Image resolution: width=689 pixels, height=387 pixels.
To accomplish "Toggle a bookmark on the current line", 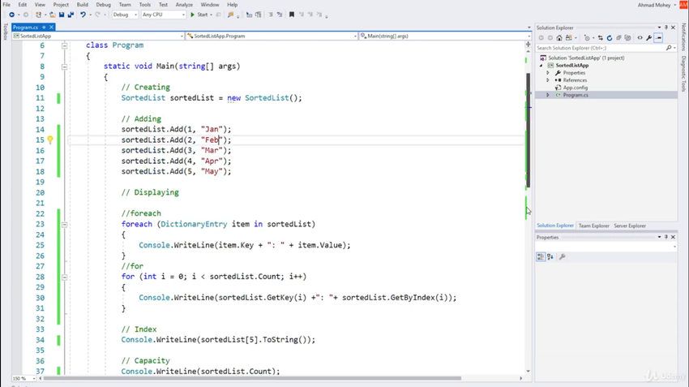I will tap(291, 15).
